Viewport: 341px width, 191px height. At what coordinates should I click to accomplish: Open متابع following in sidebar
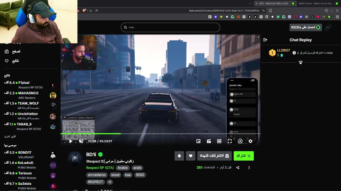coord(15,61)
